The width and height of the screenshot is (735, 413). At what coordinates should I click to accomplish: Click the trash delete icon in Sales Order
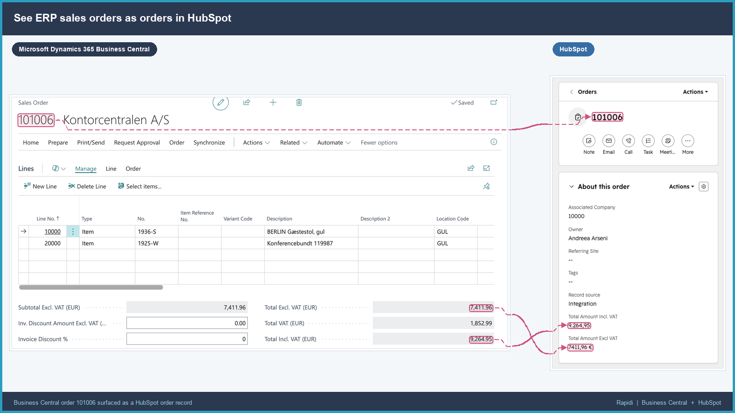coord(299,102)
